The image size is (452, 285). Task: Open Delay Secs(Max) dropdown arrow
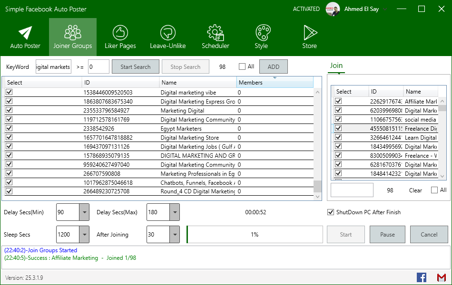coord(175,212)
